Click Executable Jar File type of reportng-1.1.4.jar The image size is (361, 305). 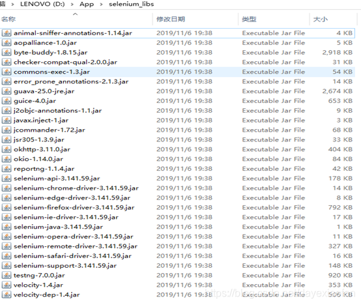coord(274,169)
